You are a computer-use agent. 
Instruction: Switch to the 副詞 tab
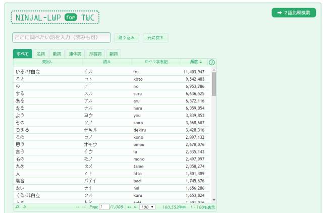pyautogui.click(x=114, y=54)
